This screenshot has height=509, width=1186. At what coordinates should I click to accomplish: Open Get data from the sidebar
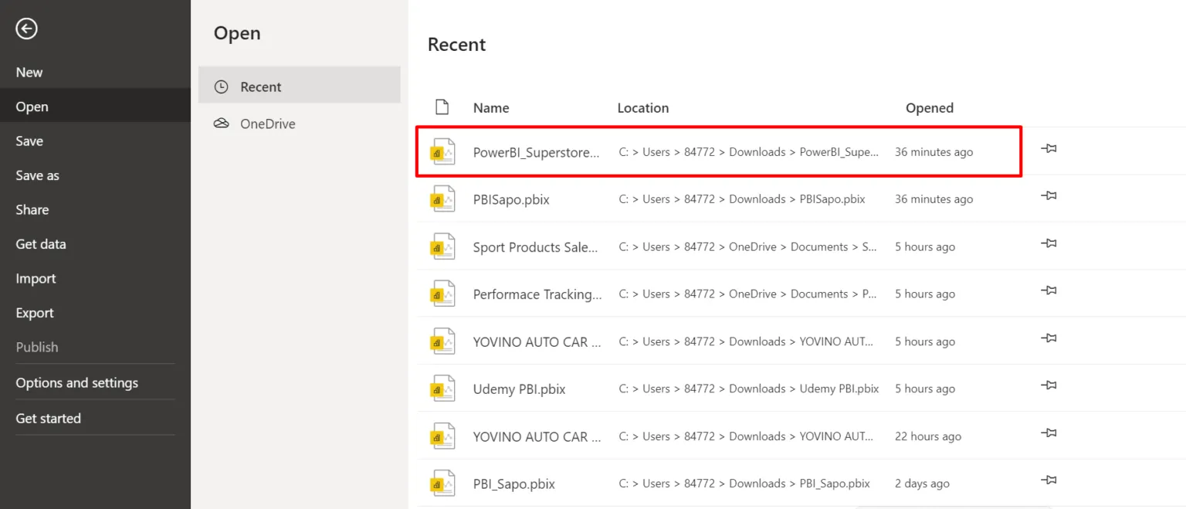(x=40, y=243)
